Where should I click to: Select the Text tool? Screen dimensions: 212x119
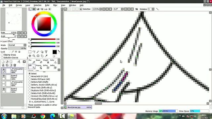click(46, 52)
